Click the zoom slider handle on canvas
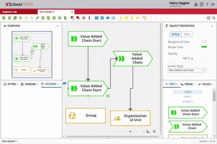Viewport: 217px width, 144px height. [x=130, y=132]
